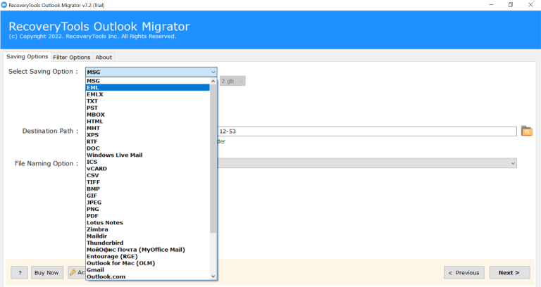Pick MBOX as saving option
541x287 pixels.
(x=148, y=115)
